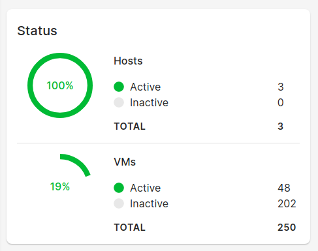The image size is (318, 251).
Task: Click green Active dot under Hosts
Action: point(119,87)
